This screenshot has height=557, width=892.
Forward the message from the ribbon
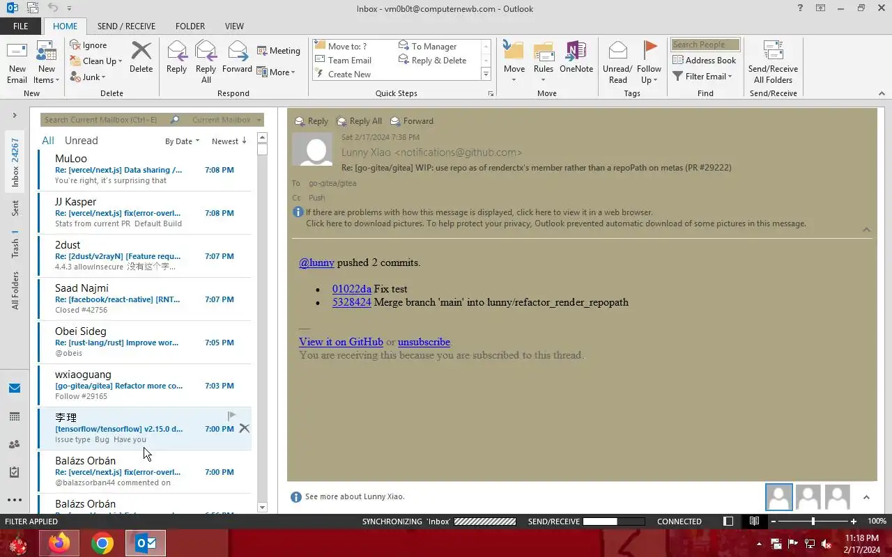[x=237, y=57]
